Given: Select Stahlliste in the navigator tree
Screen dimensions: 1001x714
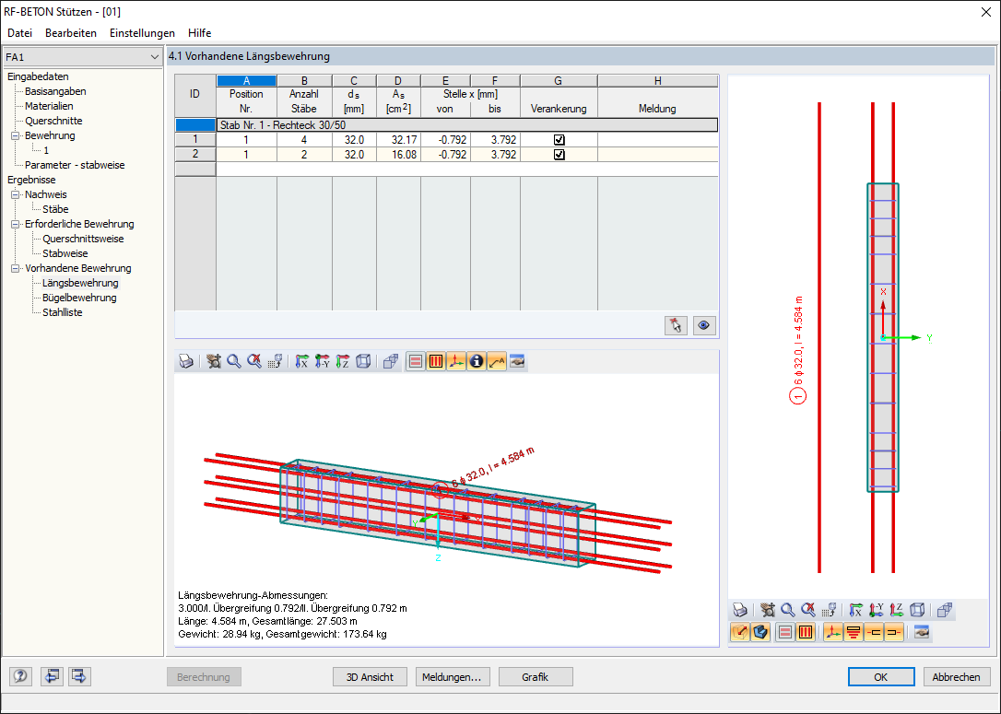Looking at the screenshot, I should (63, 312).
